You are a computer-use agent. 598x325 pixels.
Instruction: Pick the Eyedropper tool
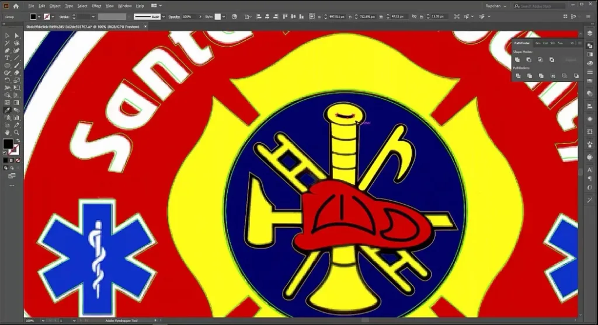pos(7,110)
